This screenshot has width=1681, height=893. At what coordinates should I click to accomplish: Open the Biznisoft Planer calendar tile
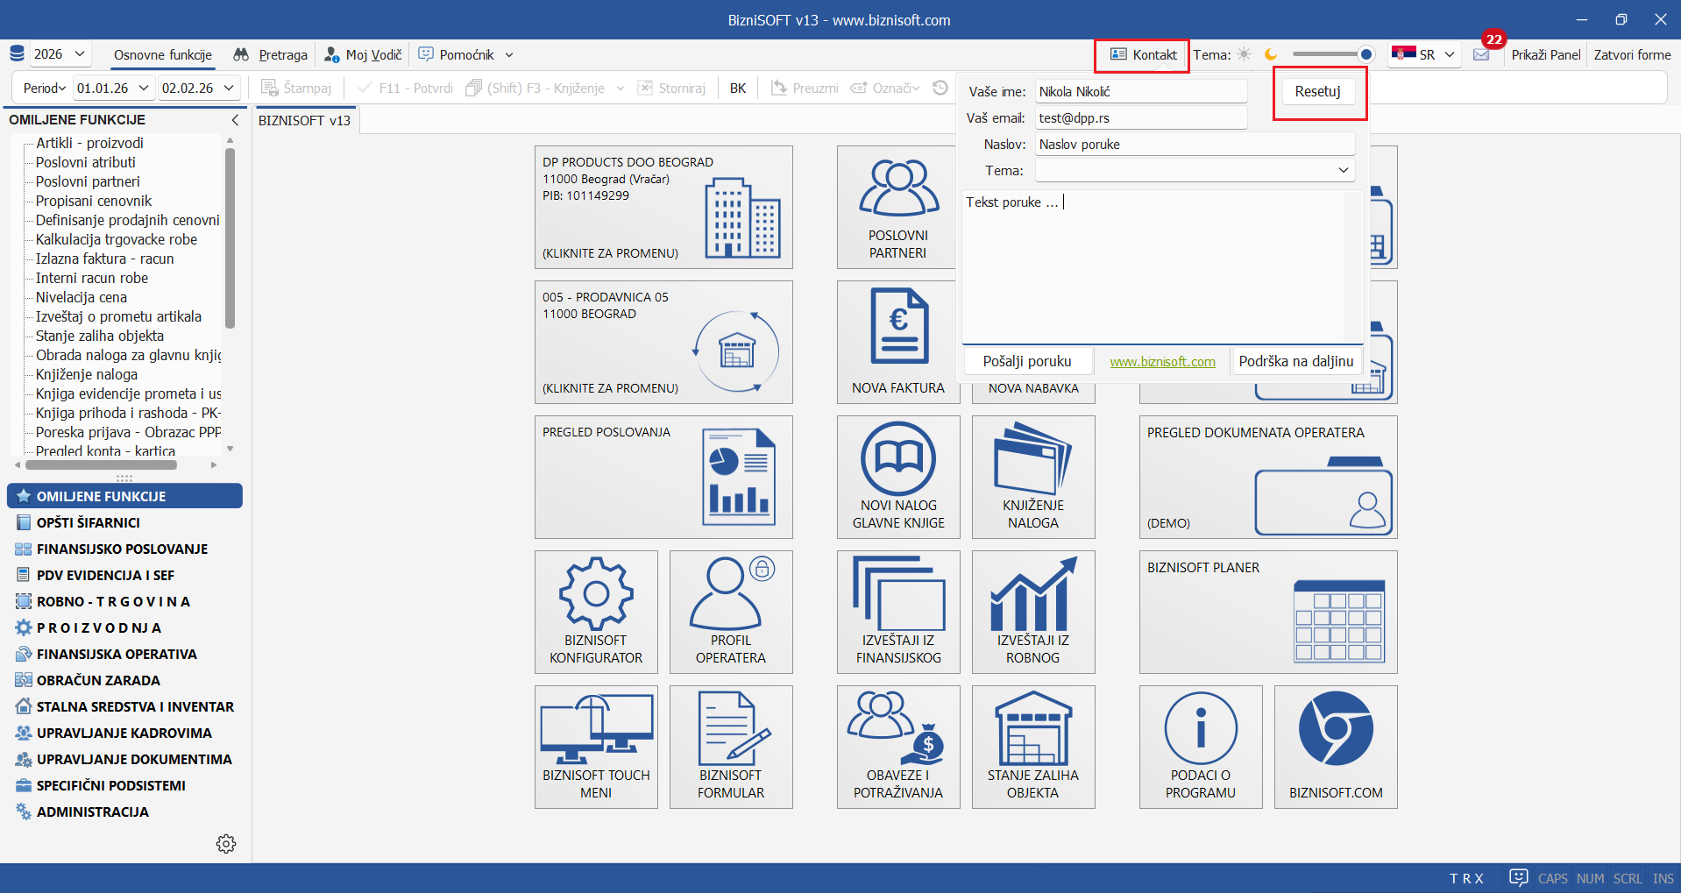[x=1267, y=612]
